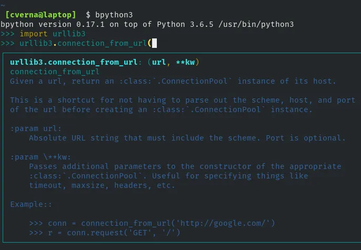
Task: Click the tilde directory indicator at the top
Action: [3, 3]
